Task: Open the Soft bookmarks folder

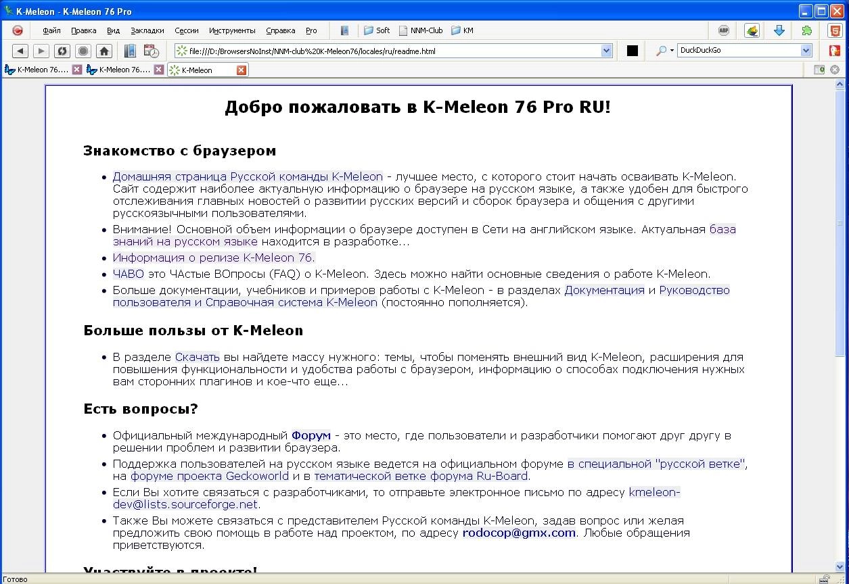Action: tap(377, 30)
